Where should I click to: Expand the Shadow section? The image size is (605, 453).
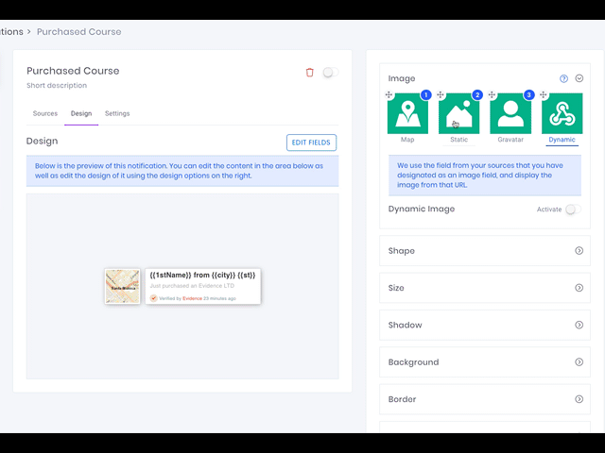tap(579, 325)
